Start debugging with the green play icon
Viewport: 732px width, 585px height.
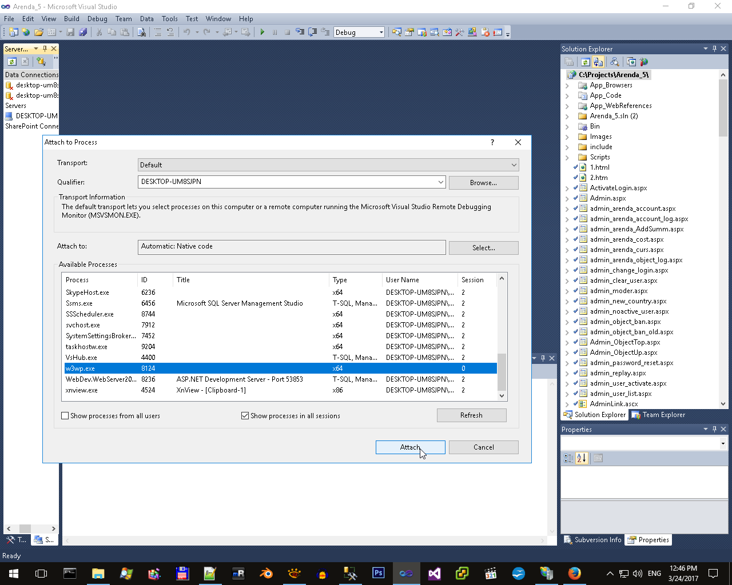tap(262, 33)
